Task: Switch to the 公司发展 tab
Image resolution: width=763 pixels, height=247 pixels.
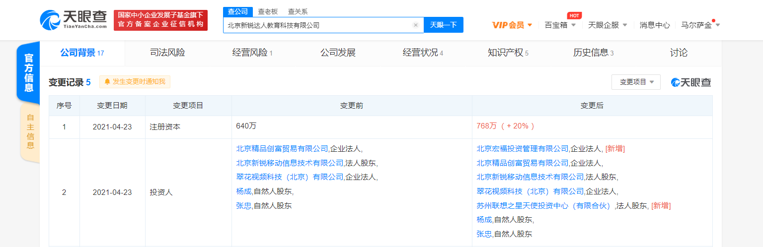Action: [338, 53]
